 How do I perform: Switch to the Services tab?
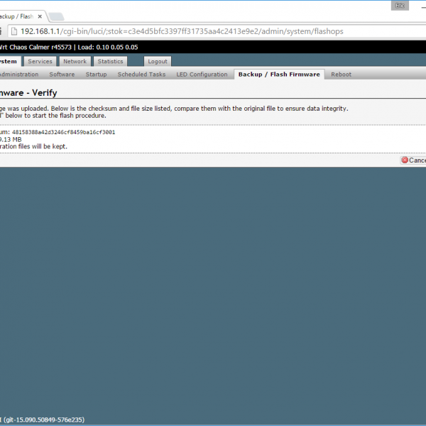(x=40, y=62)
